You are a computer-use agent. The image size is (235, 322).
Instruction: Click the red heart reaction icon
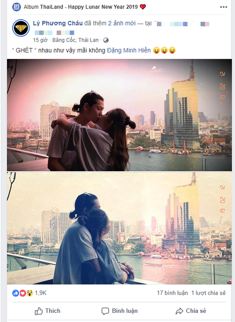[22, 293]
